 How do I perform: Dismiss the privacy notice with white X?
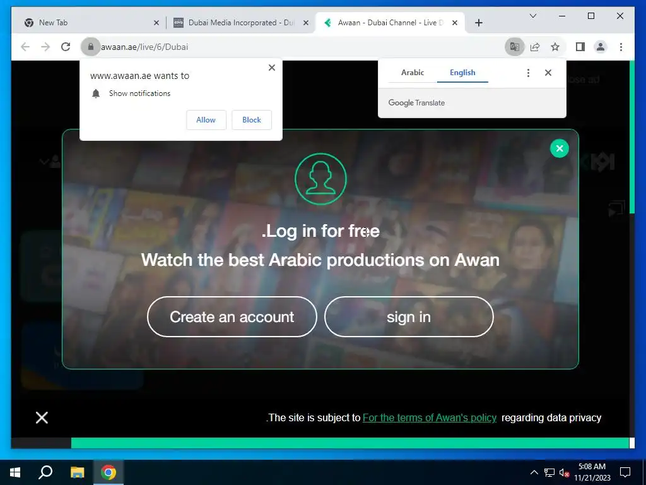42,418
